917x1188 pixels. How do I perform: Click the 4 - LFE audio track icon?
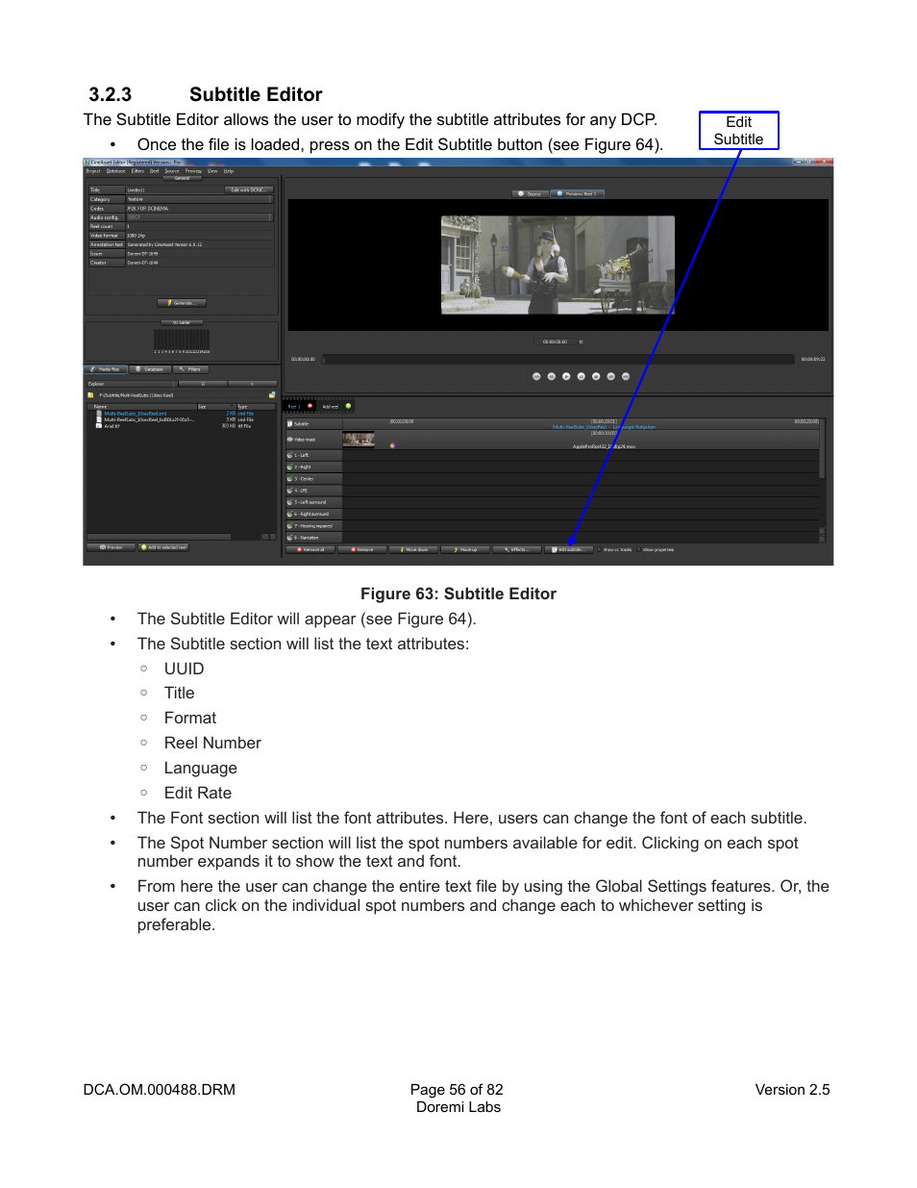(x=290, y=491)
